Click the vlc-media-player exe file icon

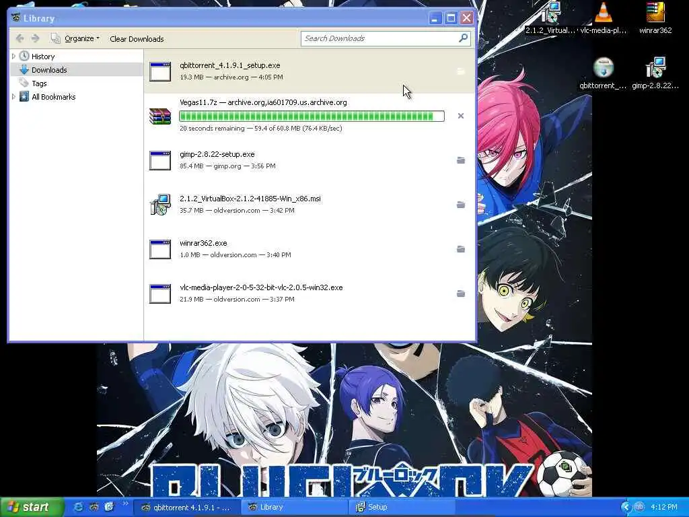[160, 294]
